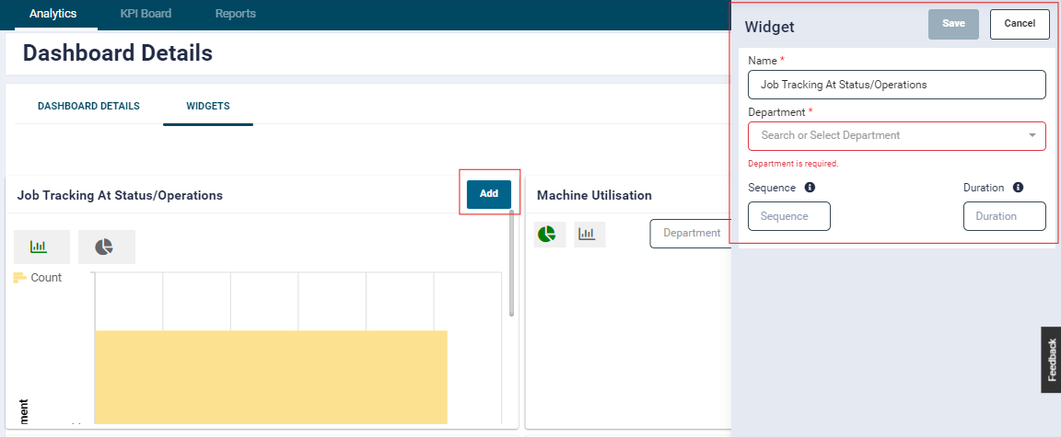
Task: Open Machine Utilisation Department filter dropdown
Action: [x=691, y=234]
